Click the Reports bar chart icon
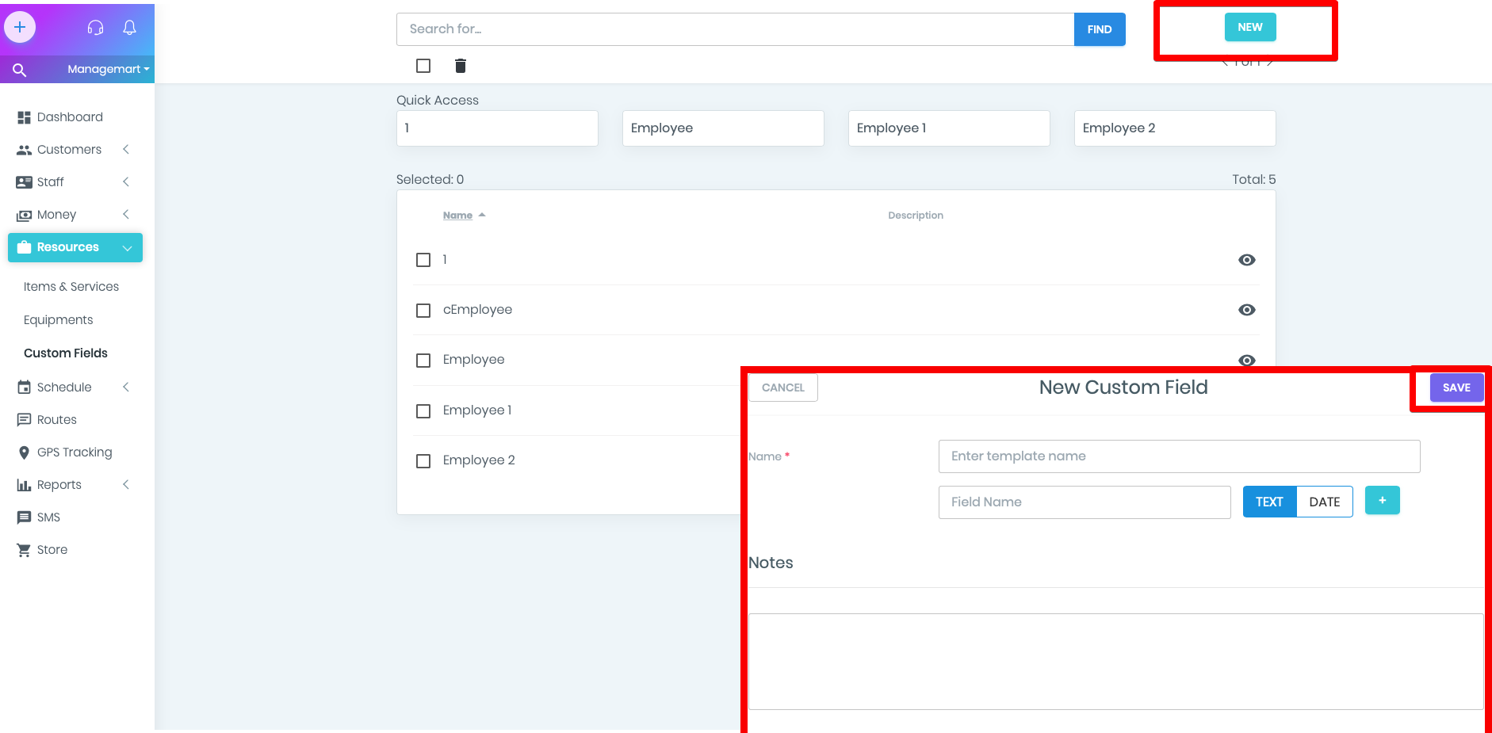 24,485
